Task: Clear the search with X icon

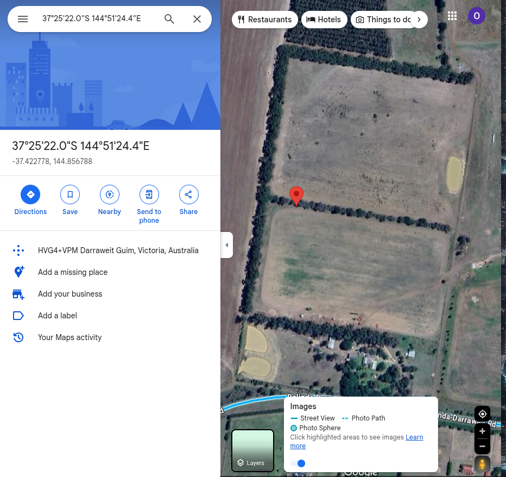Action: (x=197, y=18)
